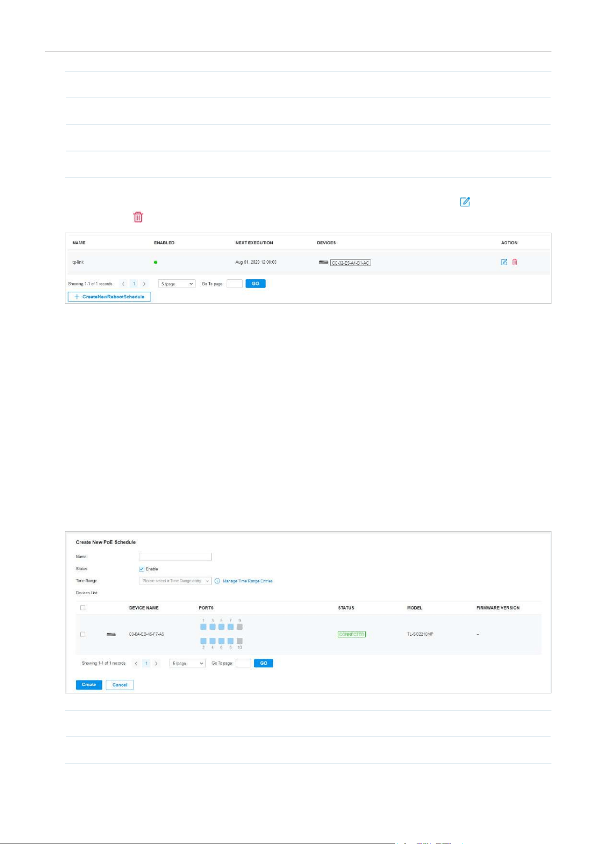Click the CONNECTED status badge
This screenshot has width=597, height=844.
(352, 634)
